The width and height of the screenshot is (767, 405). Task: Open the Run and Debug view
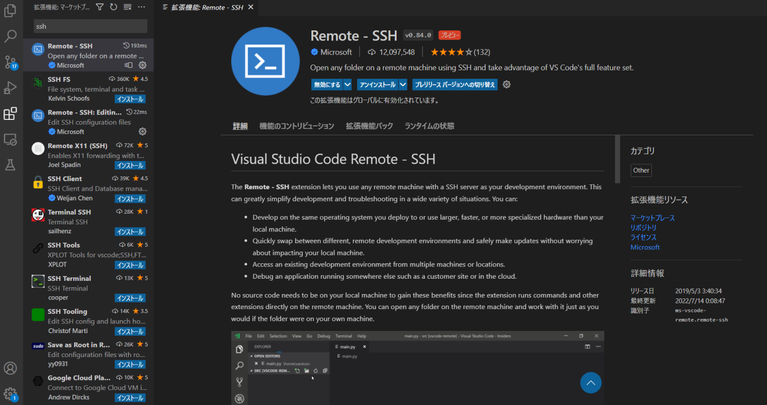point(11,88)
